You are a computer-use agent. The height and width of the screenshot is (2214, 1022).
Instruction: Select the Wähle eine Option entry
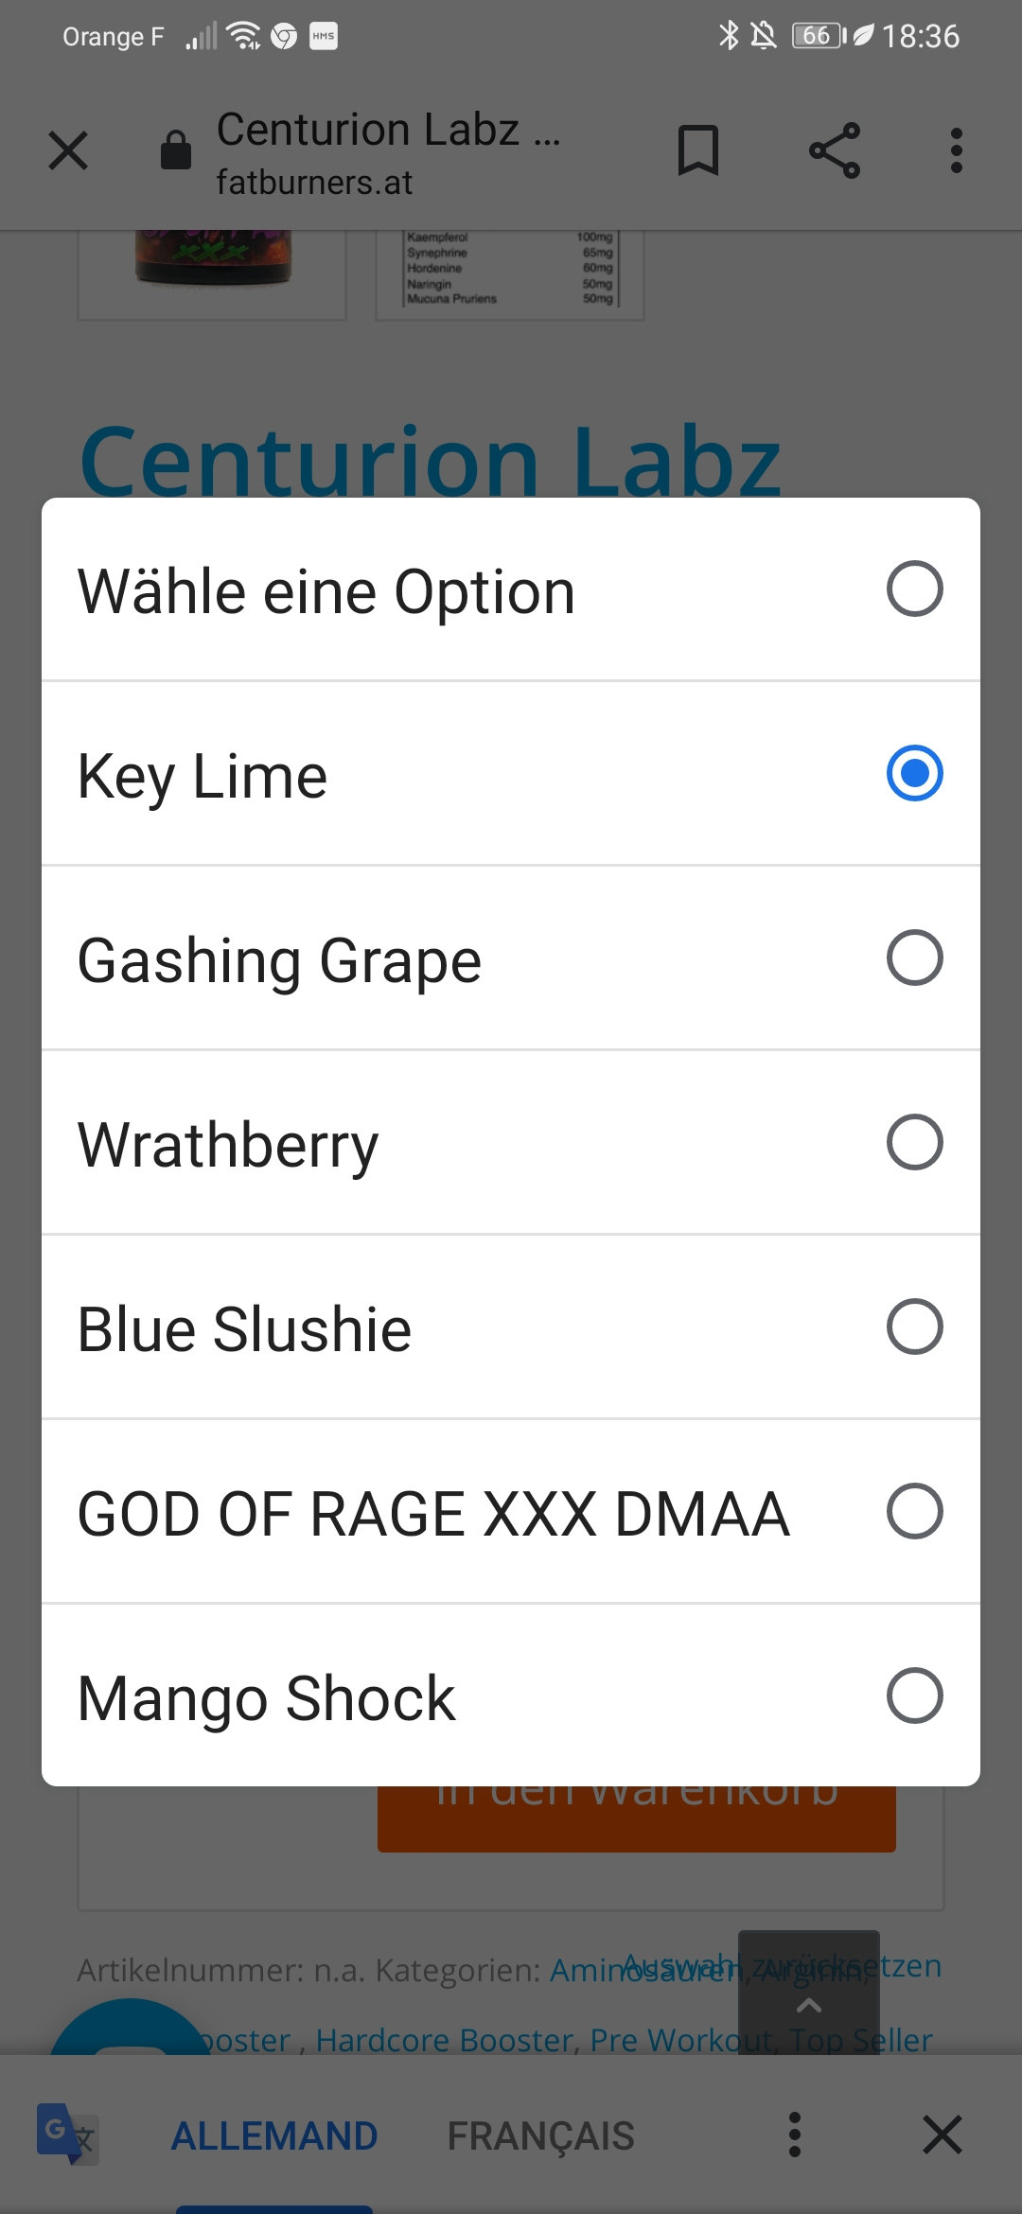click(x=914, y=589)
